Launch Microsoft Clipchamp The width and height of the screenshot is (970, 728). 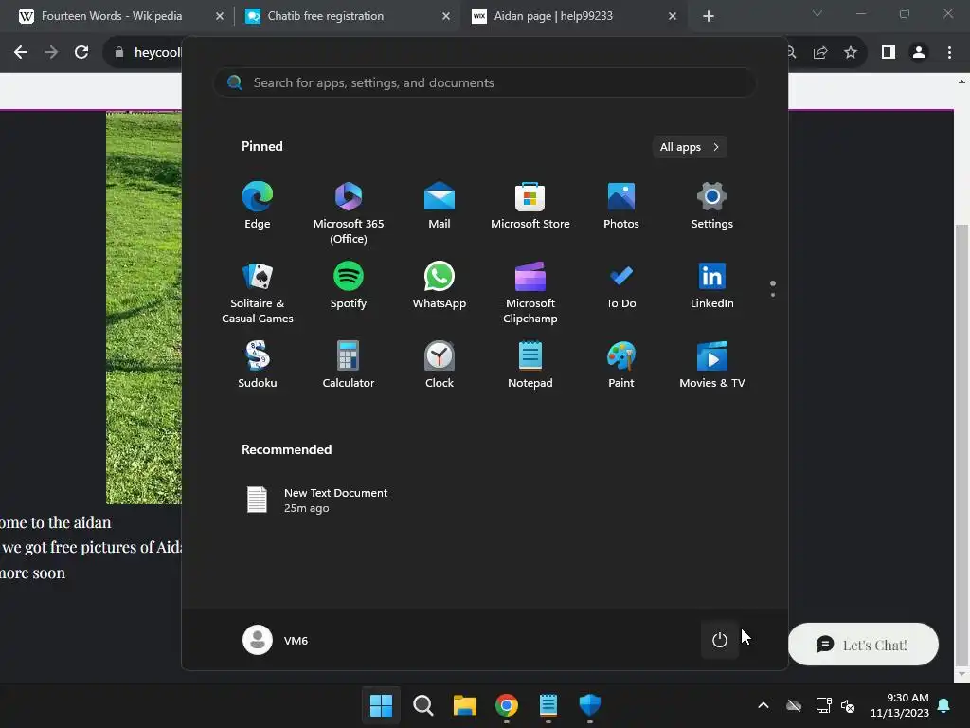click(530, 292)
